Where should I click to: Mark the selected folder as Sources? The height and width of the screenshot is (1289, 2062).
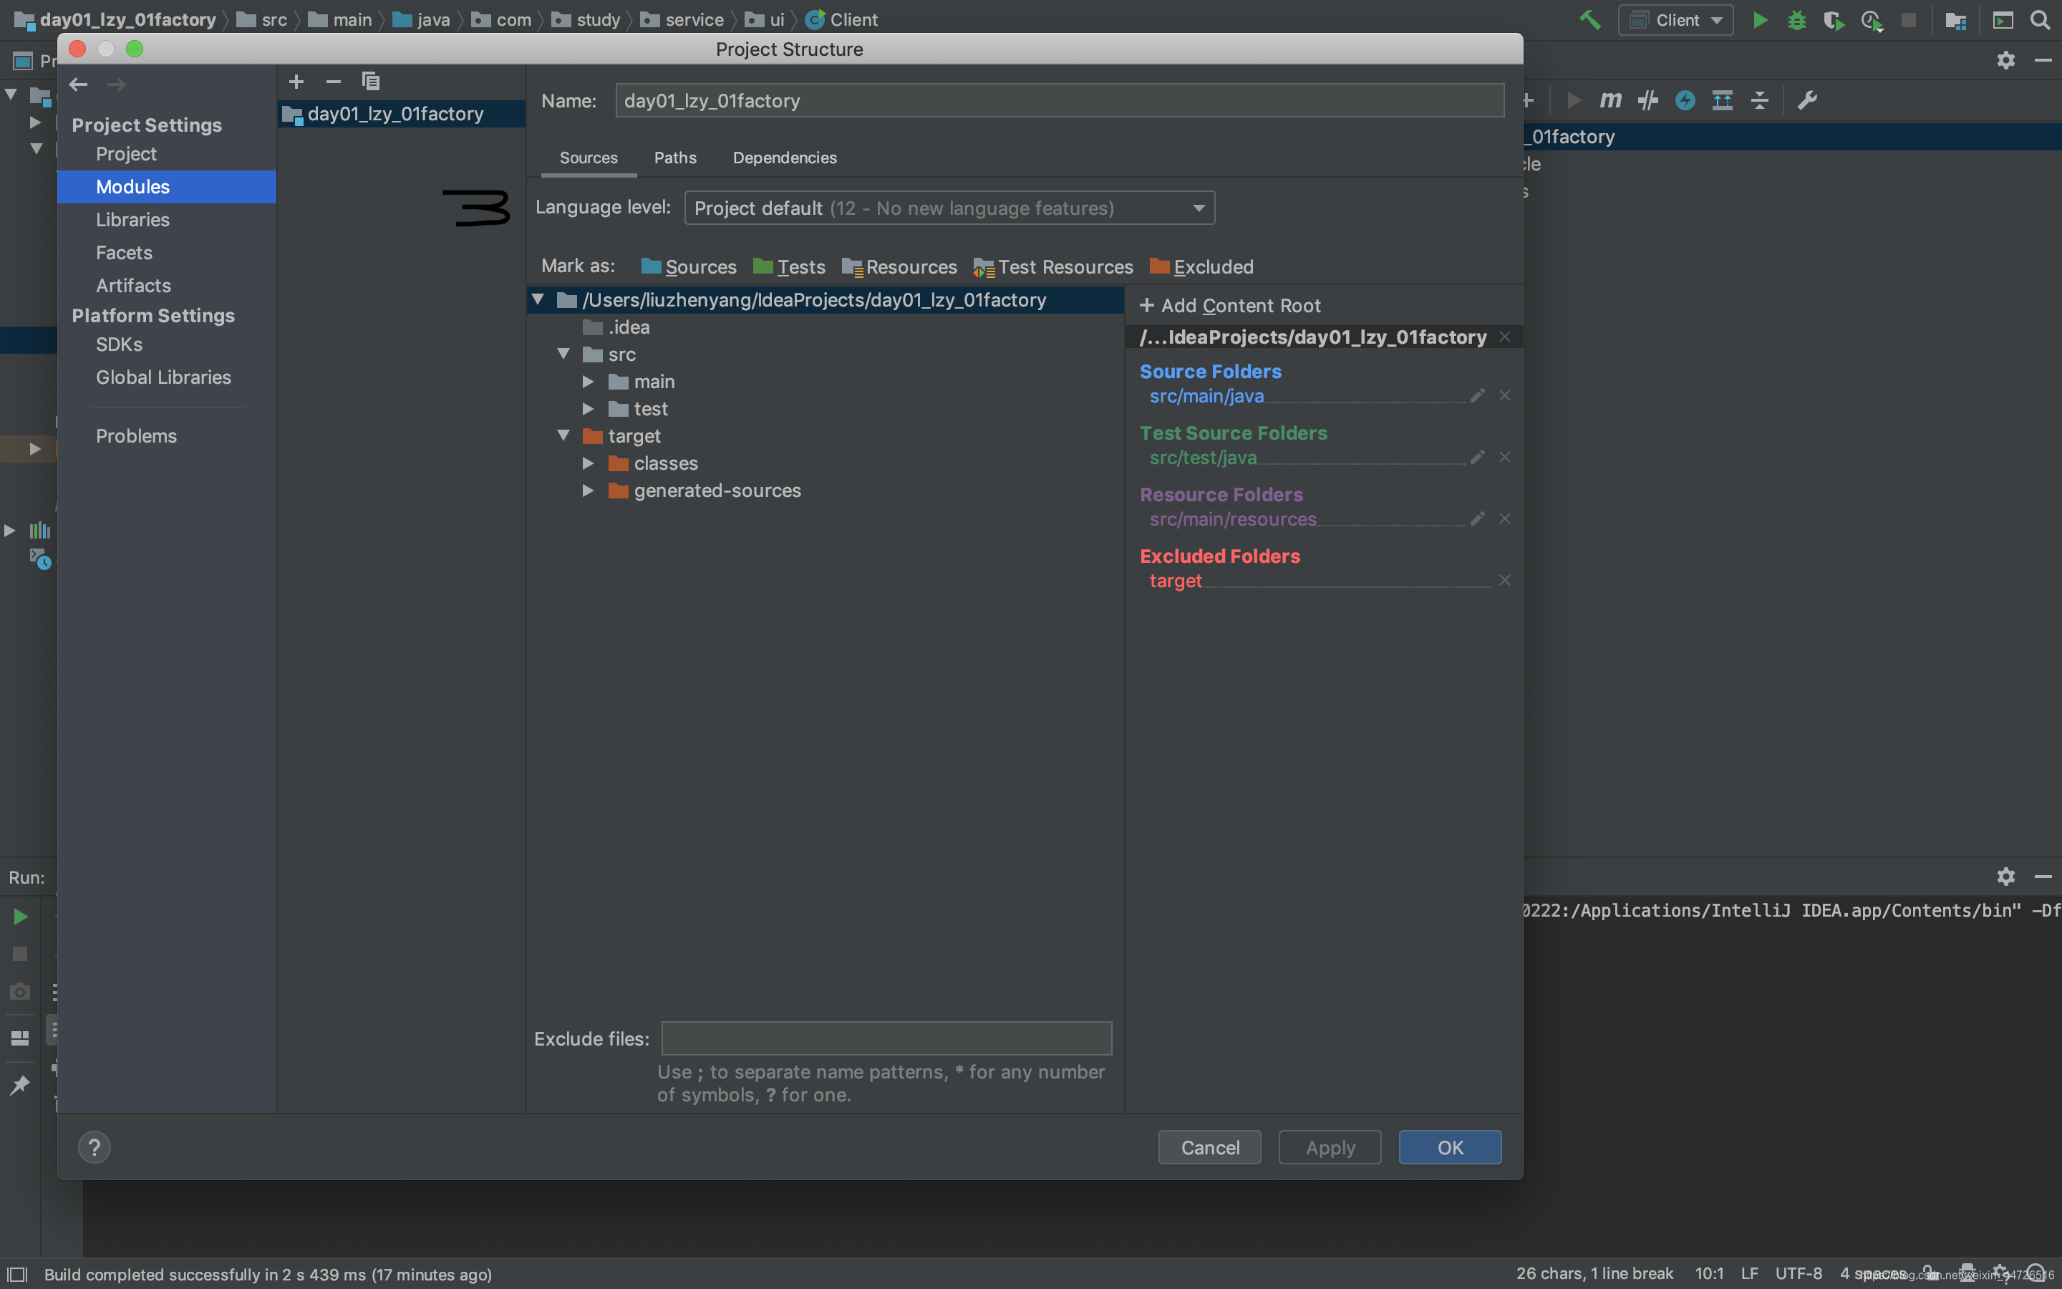coord(689,267)
